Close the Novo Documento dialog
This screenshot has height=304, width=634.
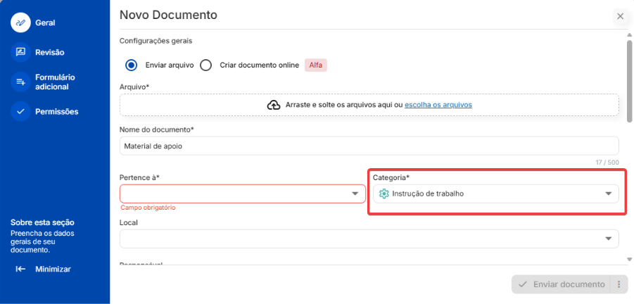tap(620, 15)
